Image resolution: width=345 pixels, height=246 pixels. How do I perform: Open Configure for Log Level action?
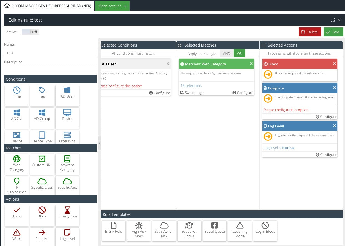[326, 155]
